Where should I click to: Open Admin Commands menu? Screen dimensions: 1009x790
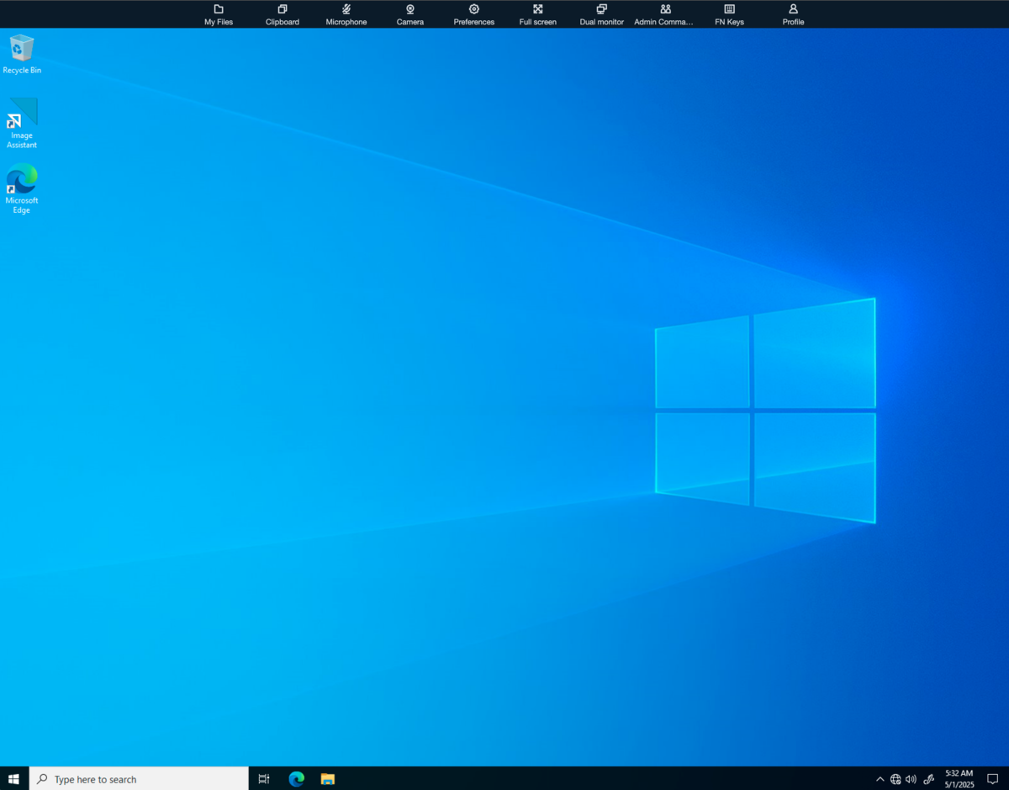tap(665, 14)
